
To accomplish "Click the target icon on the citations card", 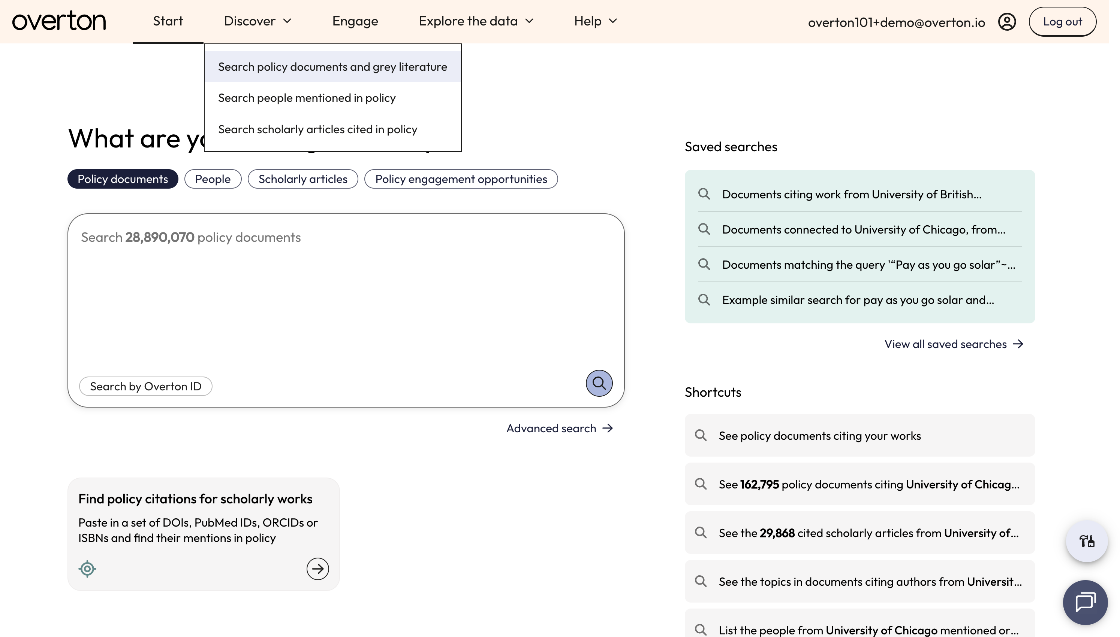I will [x=87, y=569].
